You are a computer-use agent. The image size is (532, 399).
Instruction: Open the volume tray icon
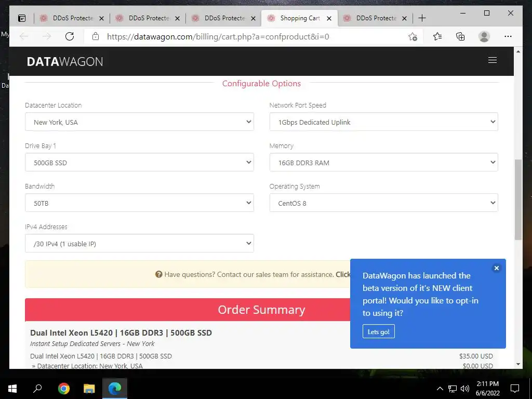tap(465, 389)
